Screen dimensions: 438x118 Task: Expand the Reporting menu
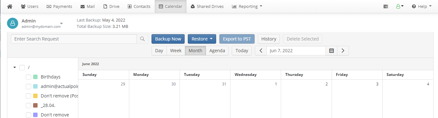coord(247,6)
